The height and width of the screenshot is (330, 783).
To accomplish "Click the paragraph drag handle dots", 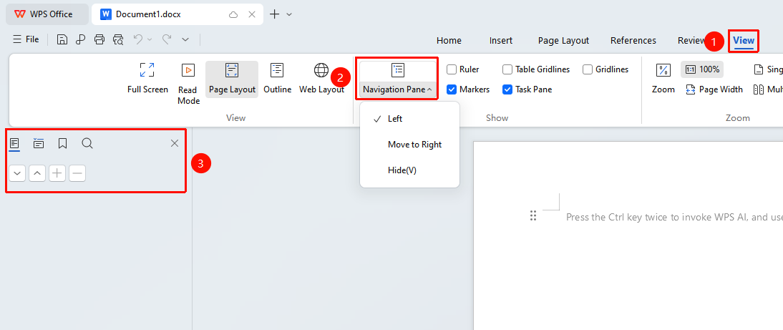I will click(532, 215).
